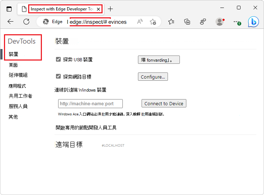Select the Inspect with Edge Developer Tools tab
This screenshot has height=195, width=264.
tap(61, 9)
